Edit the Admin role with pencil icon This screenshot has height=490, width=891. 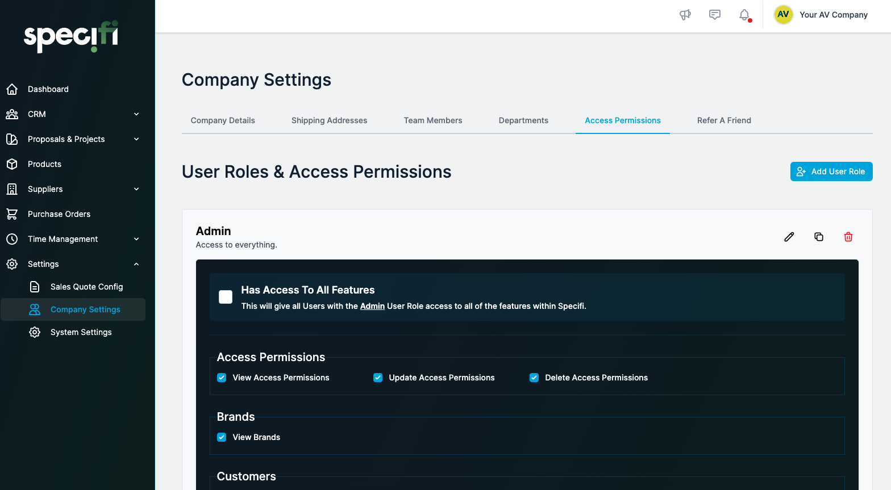789,237
